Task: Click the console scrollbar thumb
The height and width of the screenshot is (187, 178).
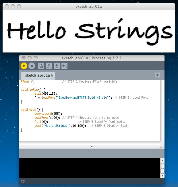Action: point(162,171)
